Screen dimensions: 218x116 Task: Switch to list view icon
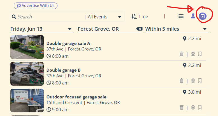click(181, 16)
